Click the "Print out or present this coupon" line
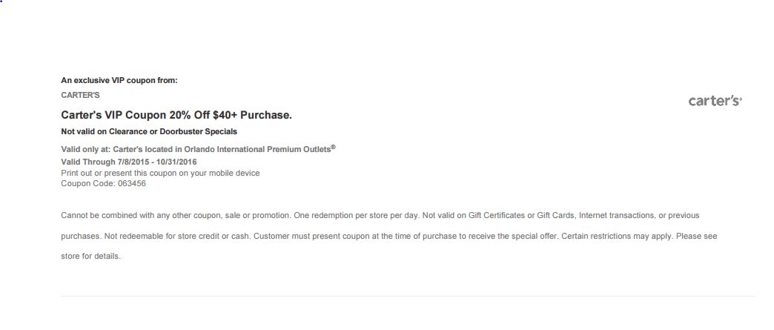Viewport: 774px width, 330px height. (159, 173)
